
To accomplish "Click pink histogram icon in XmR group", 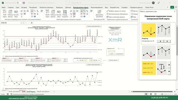I will (x=25, y=14).
